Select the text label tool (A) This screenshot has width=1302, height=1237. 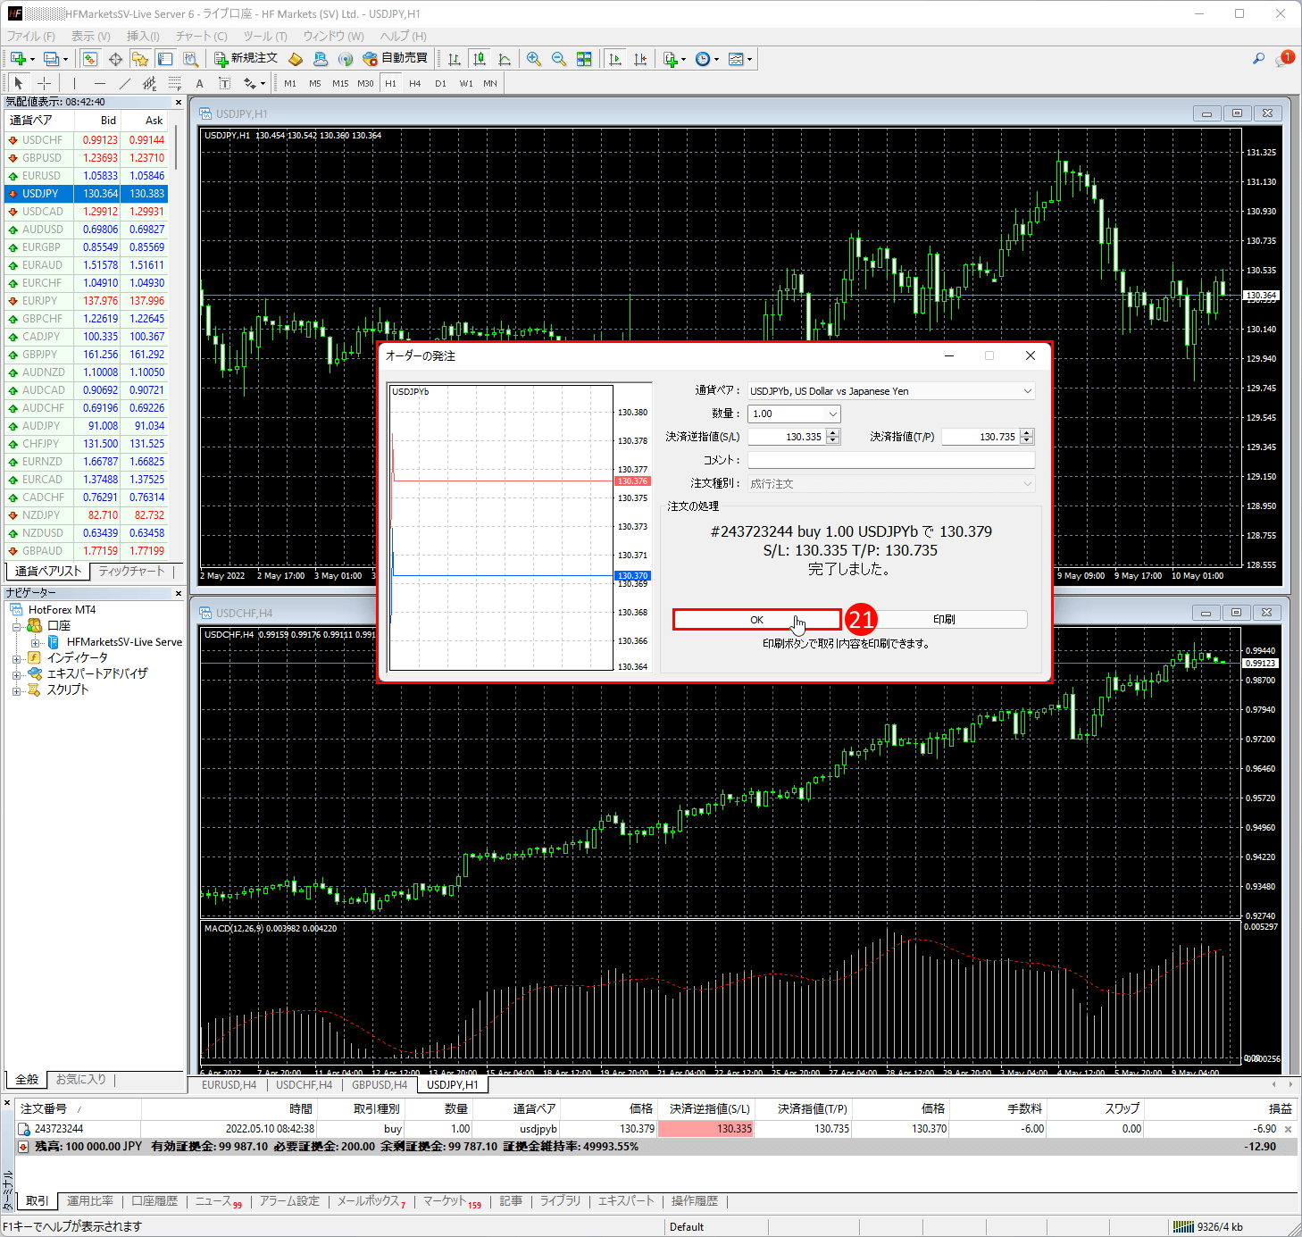tap(199, 83)
